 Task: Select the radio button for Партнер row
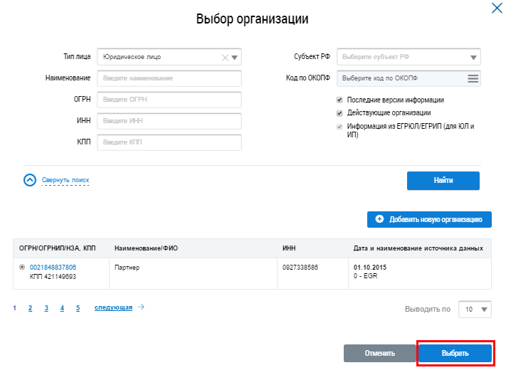point(22,268)
